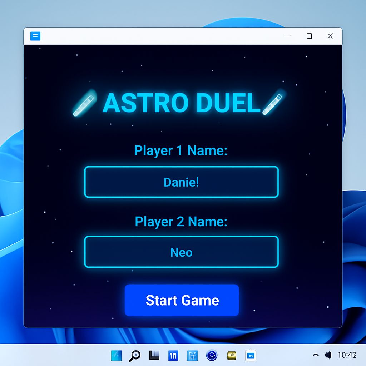Focus the Player 1 name field containing Danie!
This screenshot has width=366, height=366.
181,182
